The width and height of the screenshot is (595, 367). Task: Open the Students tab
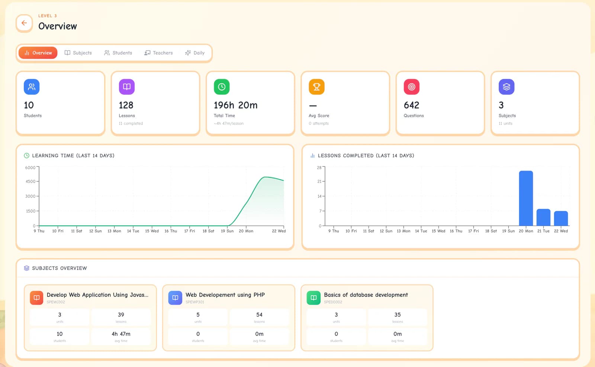click(x=118, y=53)
